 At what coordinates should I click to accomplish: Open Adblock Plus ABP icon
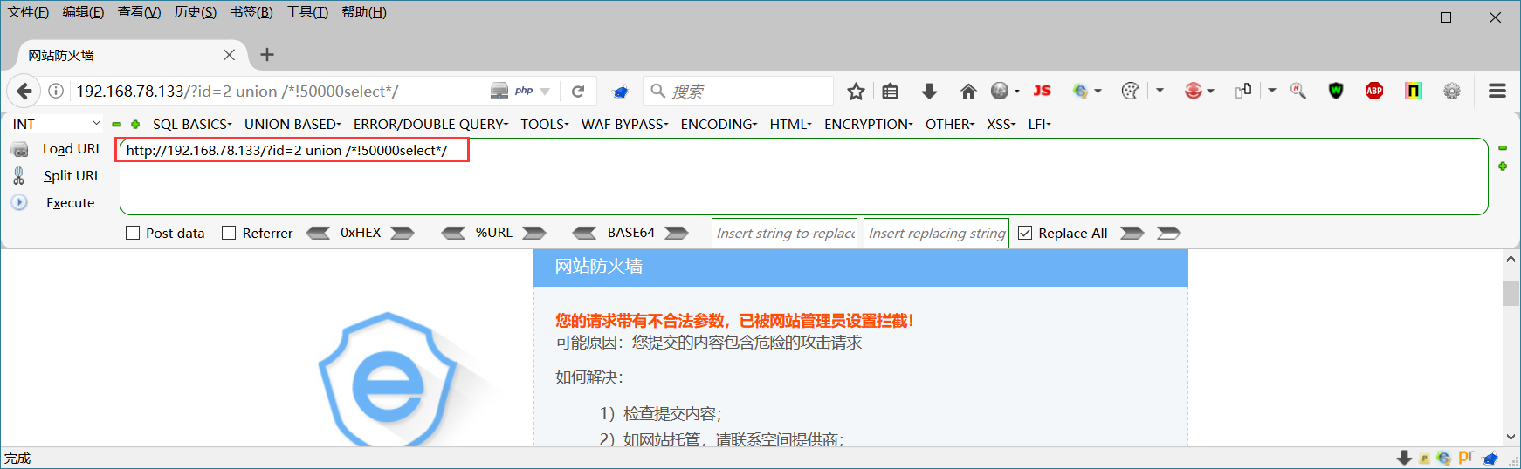(1374, 91)
